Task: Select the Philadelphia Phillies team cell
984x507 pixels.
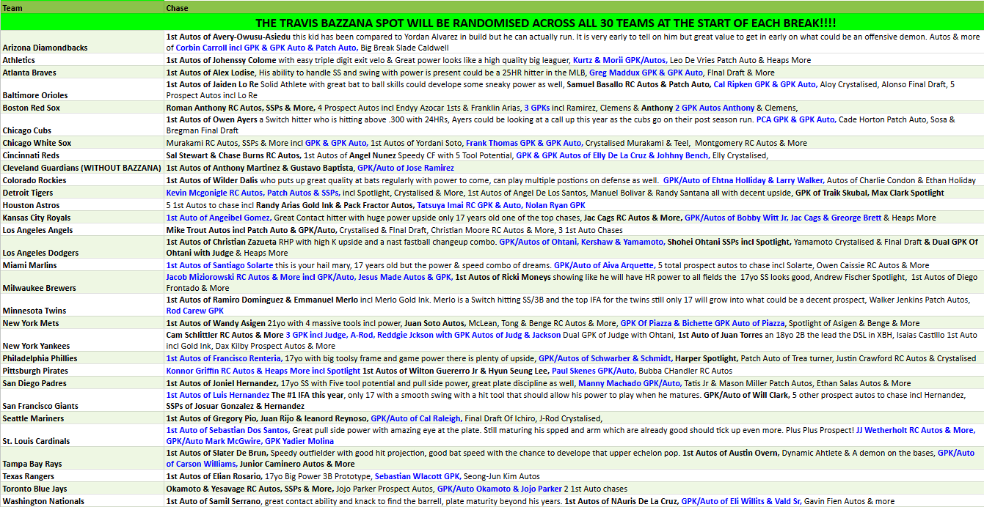Action: click(82, 358)
